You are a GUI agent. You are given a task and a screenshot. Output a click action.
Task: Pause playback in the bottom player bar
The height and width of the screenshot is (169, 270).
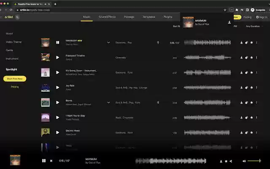click(44, 161)
